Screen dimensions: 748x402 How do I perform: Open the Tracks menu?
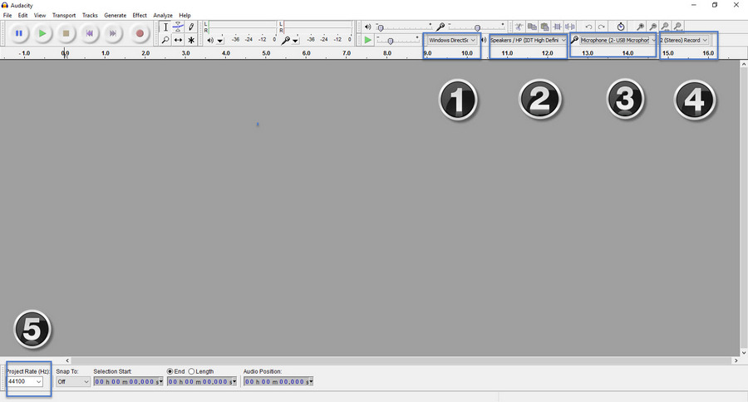coord(90,15)
